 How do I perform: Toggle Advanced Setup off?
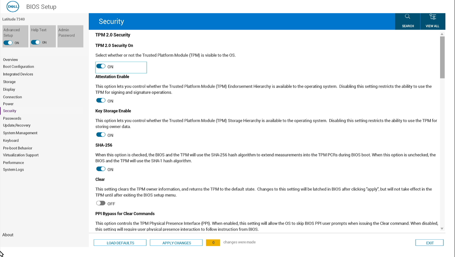(8, 43)
